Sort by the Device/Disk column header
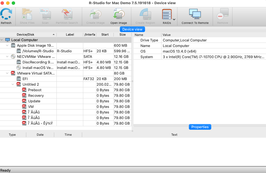 tap(28, 34)
